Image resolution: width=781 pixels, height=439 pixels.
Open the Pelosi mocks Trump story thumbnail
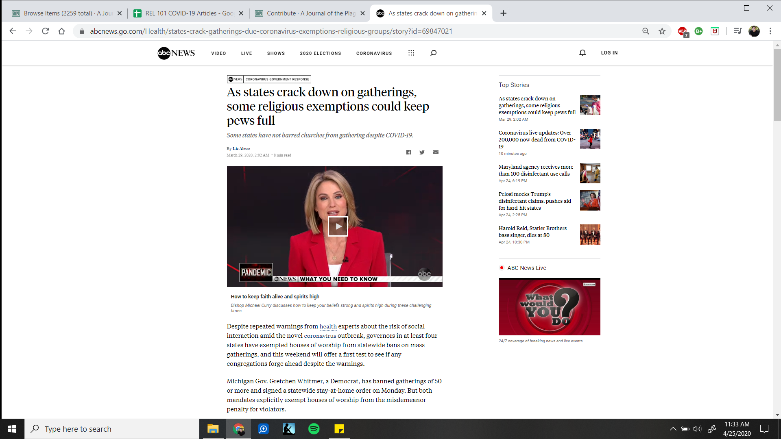(590, 200)
